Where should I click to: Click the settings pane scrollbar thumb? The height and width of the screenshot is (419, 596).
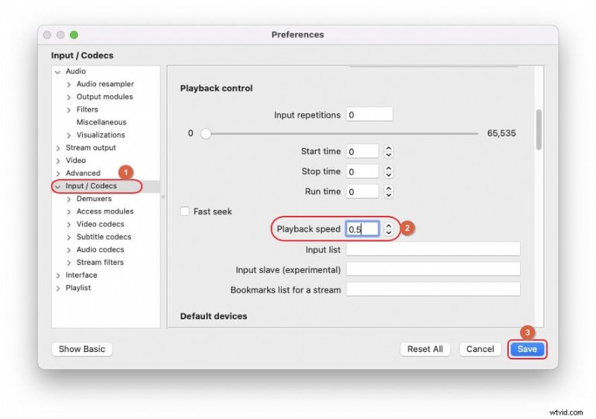(x=539, y=129)
